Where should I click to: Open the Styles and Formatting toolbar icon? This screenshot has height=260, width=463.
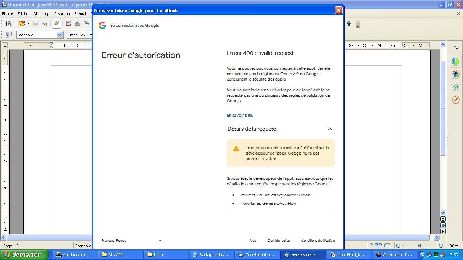coord(8,35)
